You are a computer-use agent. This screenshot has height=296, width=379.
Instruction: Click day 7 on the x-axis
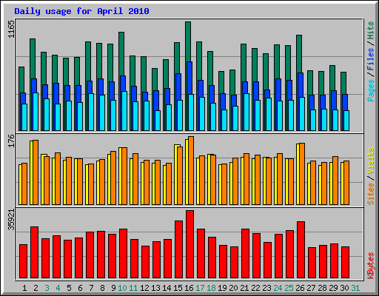pos(91,288)
